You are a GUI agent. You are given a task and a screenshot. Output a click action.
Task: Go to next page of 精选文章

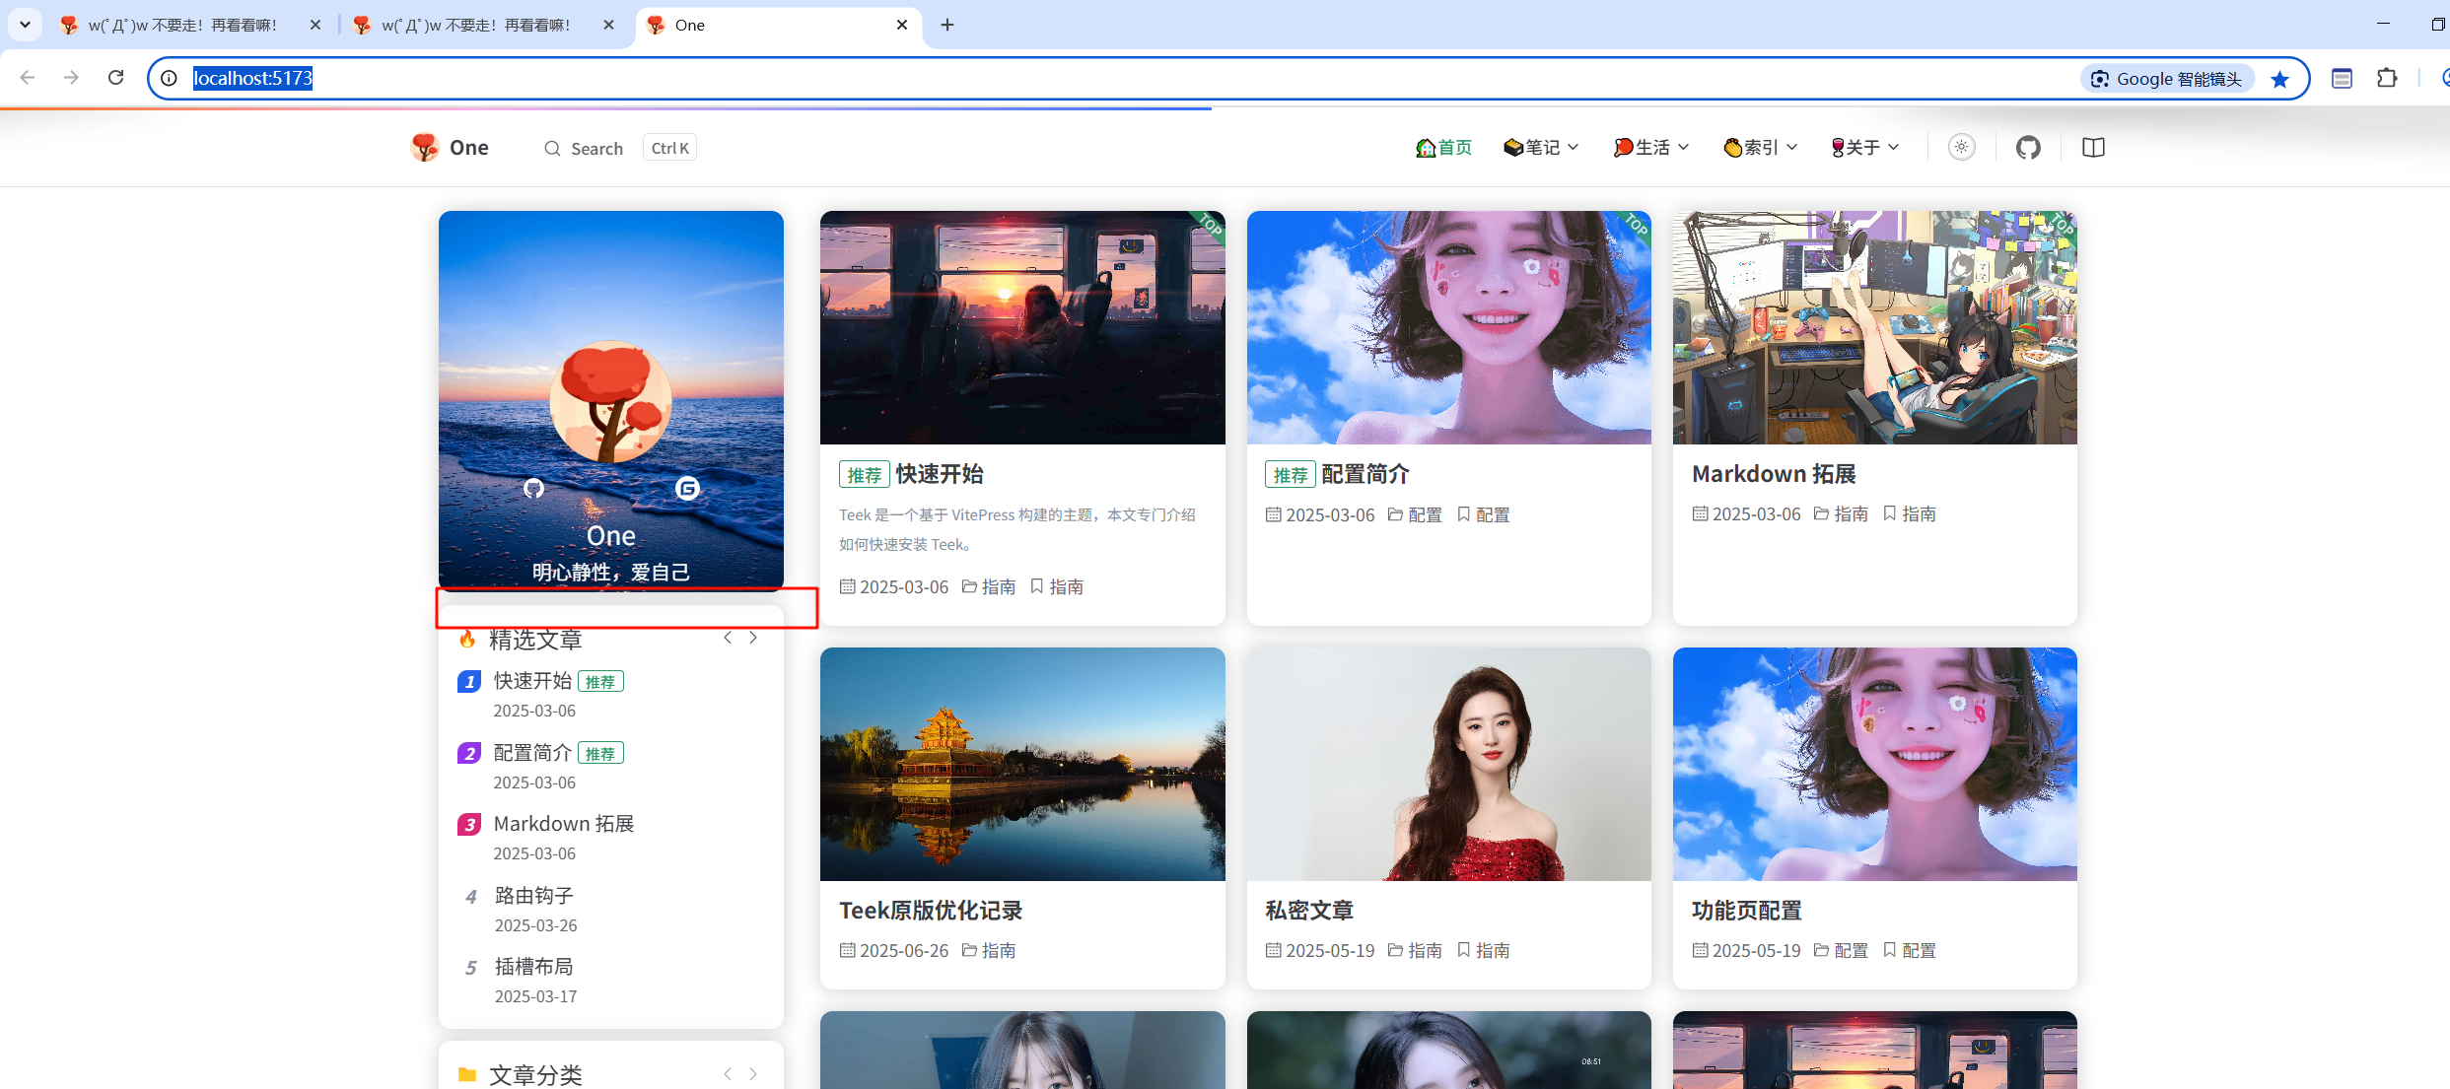(753, 638)
